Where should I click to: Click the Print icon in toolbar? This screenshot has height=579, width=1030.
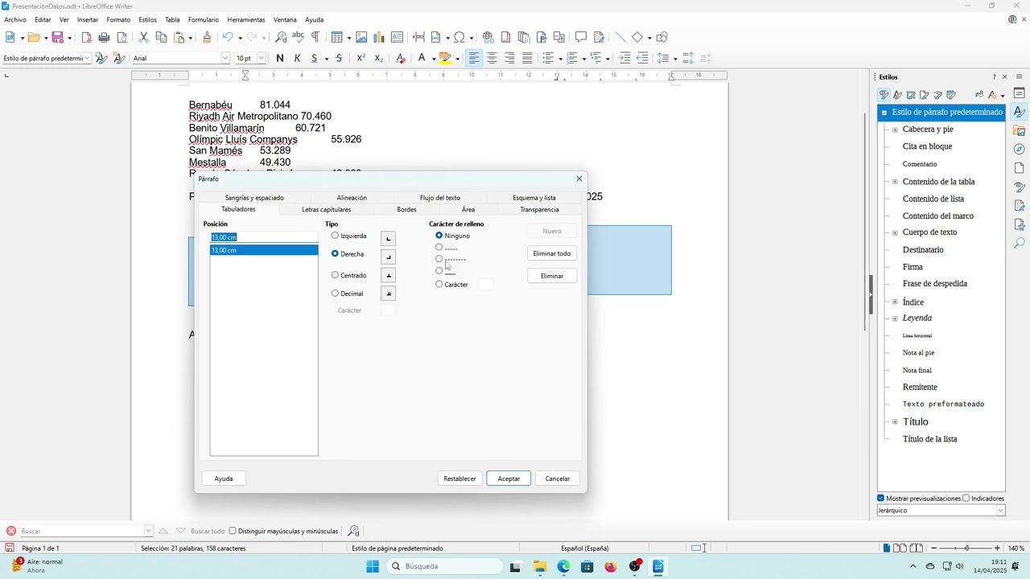pyautogui.click(x=104, y=37)
